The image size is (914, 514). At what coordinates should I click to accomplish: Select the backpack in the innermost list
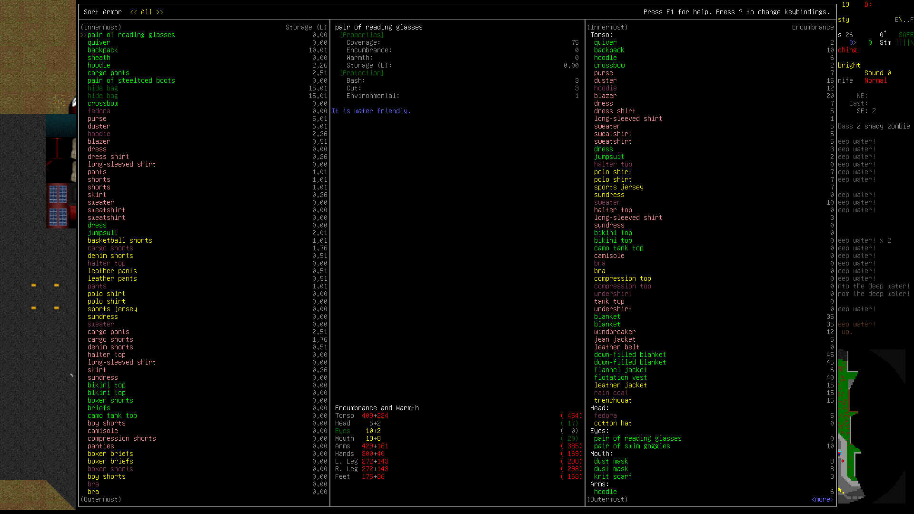(x=102, y=50)
